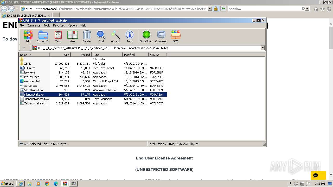Select the Setup.exe file
This screenshot has width=333, height=187.
coord(93,86)
